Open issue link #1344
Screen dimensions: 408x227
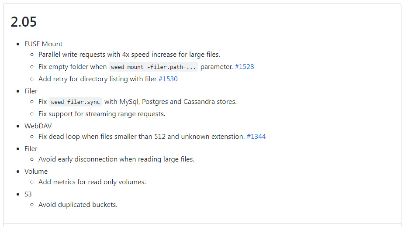click(x=256, y=137)
